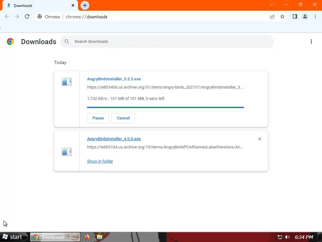Image resolution: width=322 pixels, height=242 pixels.
Task: Click the network tray icon
Action: pyautogui.click(x=280, y=237)
